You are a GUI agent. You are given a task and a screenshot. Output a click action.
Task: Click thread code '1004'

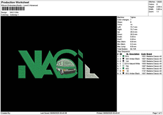pos(144,64)
